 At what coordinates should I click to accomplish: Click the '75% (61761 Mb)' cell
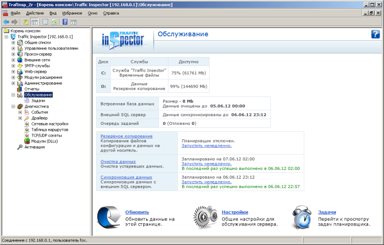tap(188, 73)
